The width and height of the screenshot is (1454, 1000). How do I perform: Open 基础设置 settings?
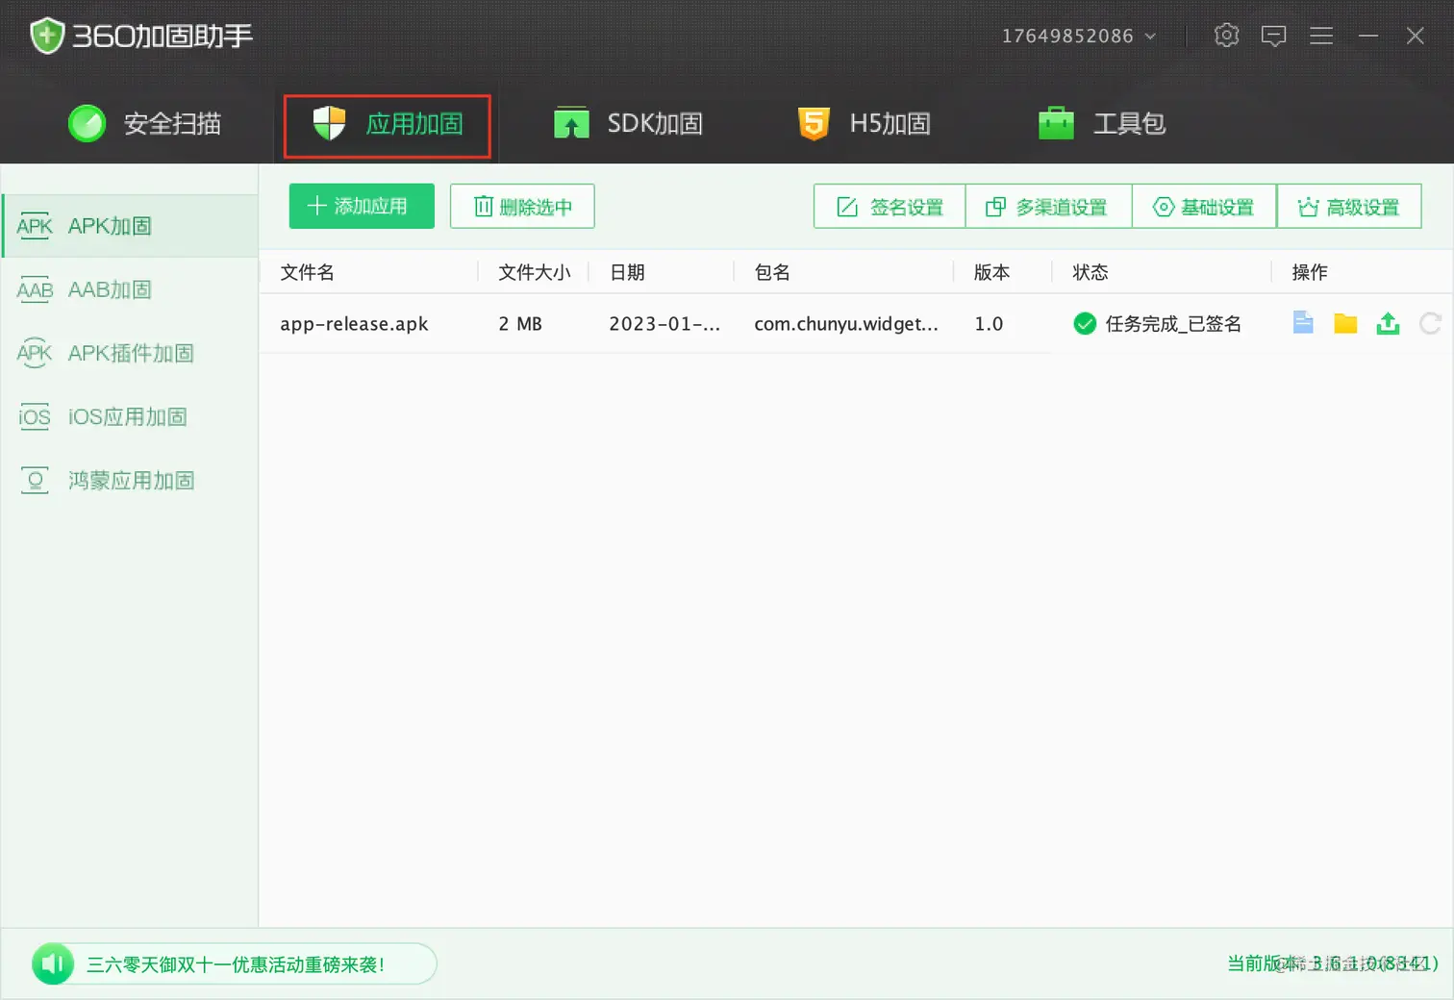click(x=1204, y=206)
